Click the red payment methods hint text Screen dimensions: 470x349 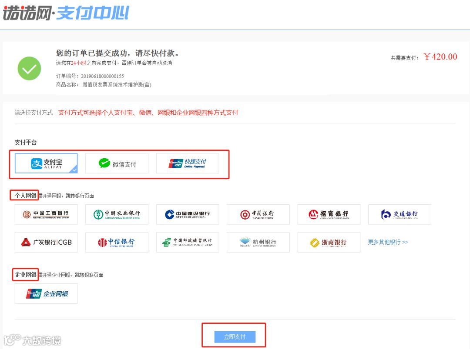148,113
